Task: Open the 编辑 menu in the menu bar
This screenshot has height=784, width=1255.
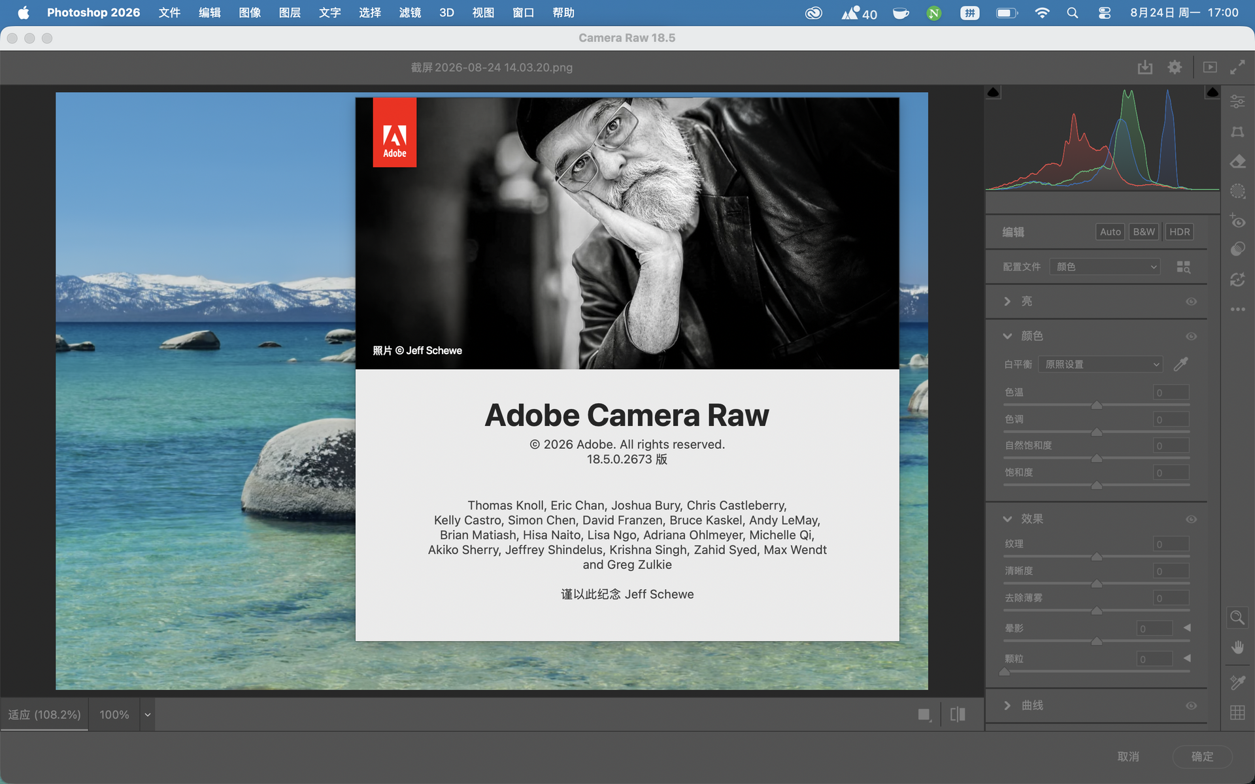Action: (x=210, y=13)
